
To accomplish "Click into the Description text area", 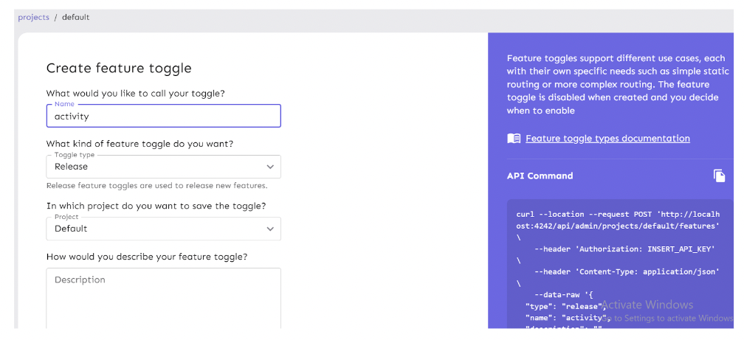I will 163,299.
